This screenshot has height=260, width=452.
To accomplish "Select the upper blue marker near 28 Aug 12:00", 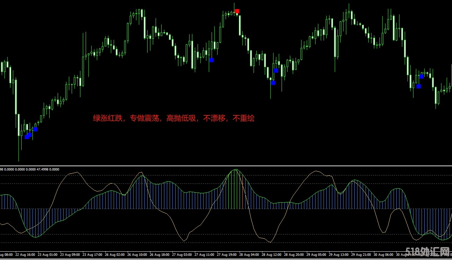I will point(276,71).
